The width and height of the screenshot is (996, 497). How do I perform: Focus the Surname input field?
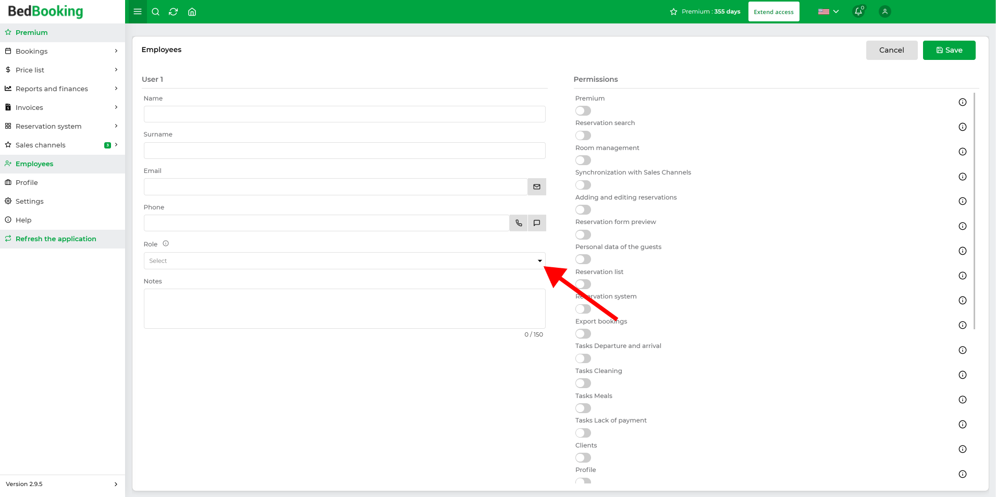tap(345, 151)
